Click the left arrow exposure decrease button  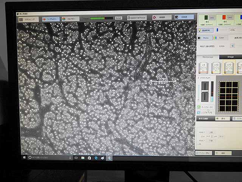click(x=233, y=45)
